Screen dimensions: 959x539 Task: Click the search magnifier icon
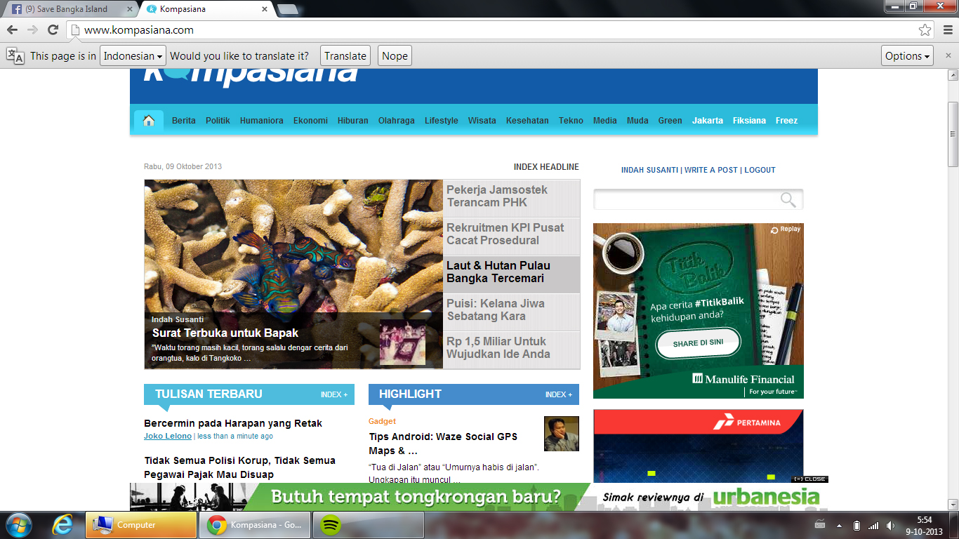tap(788, 200)
